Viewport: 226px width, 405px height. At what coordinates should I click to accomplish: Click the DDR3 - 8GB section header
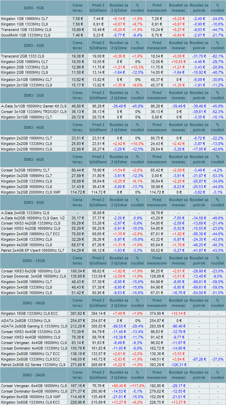pos(33,202)
